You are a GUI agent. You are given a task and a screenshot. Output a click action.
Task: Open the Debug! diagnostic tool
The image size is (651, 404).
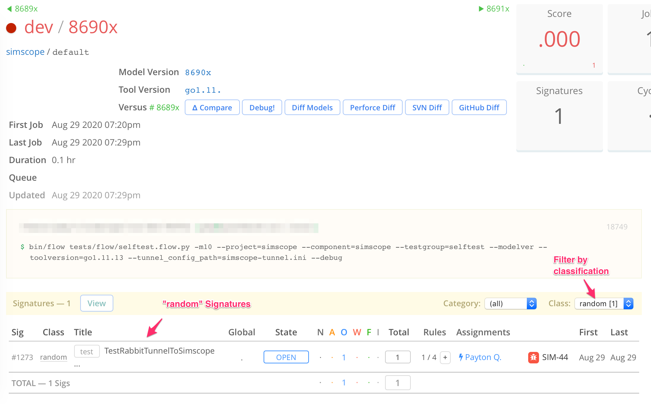(x=262, y=108)
